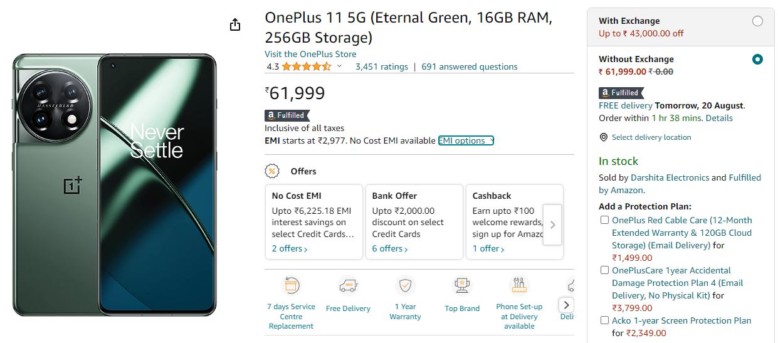The height and width of the screenshot is (343, 778).
Task: Select the With Exchange radio option
Action: [x=757, y=21]
